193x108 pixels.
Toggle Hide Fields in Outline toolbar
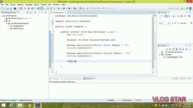click(177, 49)
